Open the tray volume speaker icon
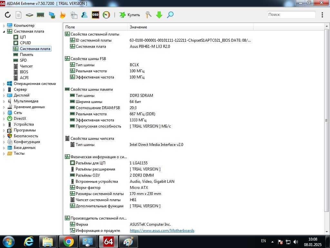This screenshot has width=330, height=248. [296, 242]
